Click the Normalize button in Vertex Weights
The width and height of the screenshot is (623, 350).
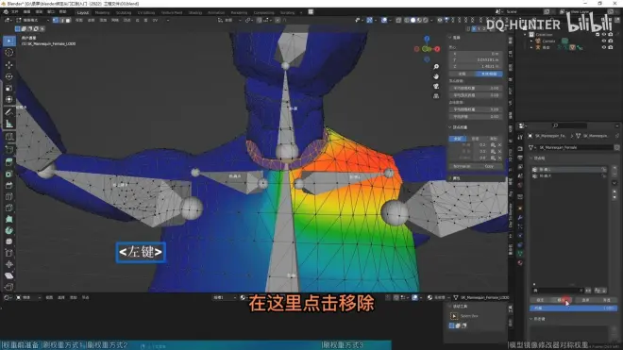click(x=463, y=166)
